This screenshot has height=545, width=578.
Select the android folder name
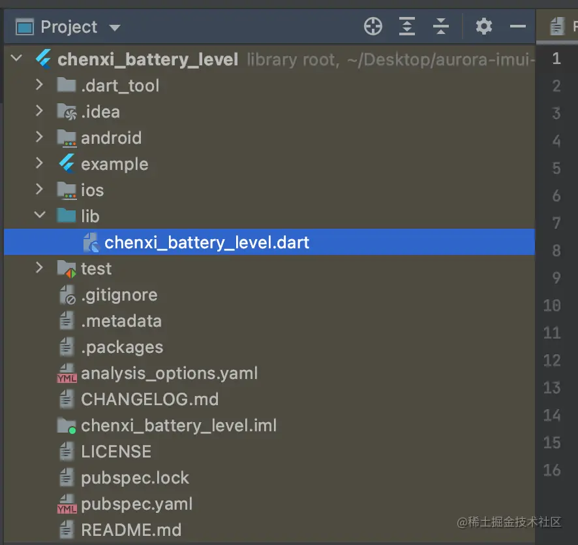click(112, 138)
